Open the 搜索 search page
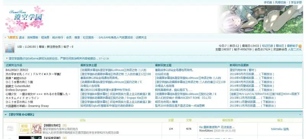This screenshot has height=139, width=306. click(x=77, y=37)
